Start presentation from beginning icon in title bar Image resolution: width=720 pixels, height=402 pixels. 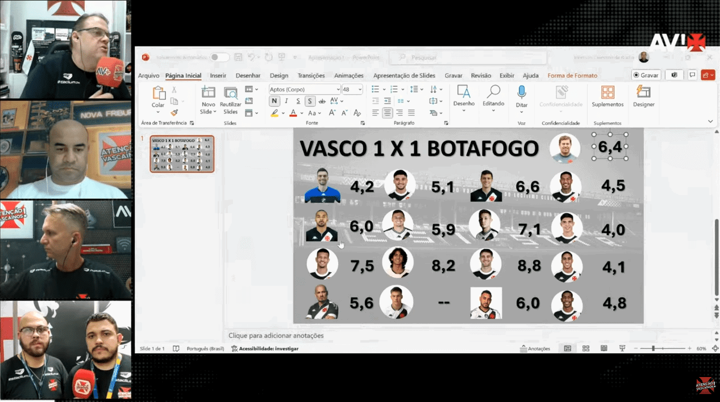(282, 57)
